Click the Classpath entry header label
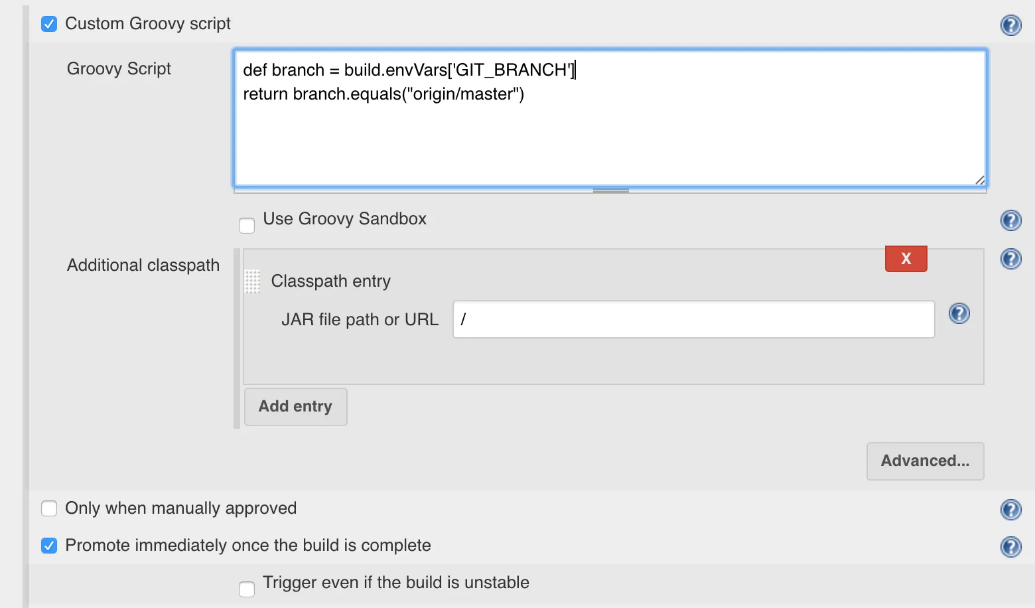Image resolution: width=1035 pixels, height=608 pixels. tap(330, 281)
